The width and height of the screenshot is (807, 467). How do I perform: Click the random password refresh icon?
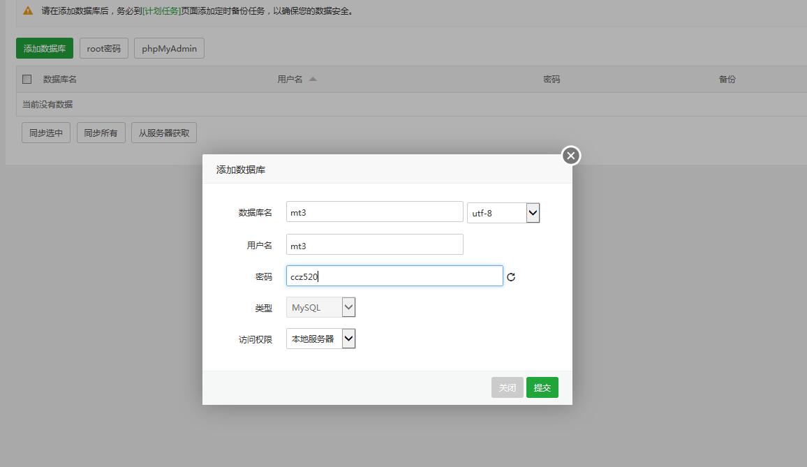[x=511, y=277]
